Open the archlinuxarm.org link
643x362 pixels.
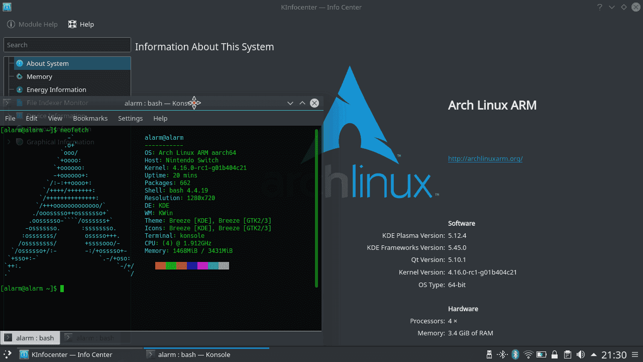pos(485,158)
